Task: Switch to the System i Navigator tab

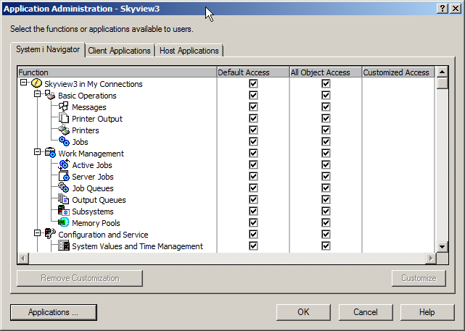Action: (48, 49)
